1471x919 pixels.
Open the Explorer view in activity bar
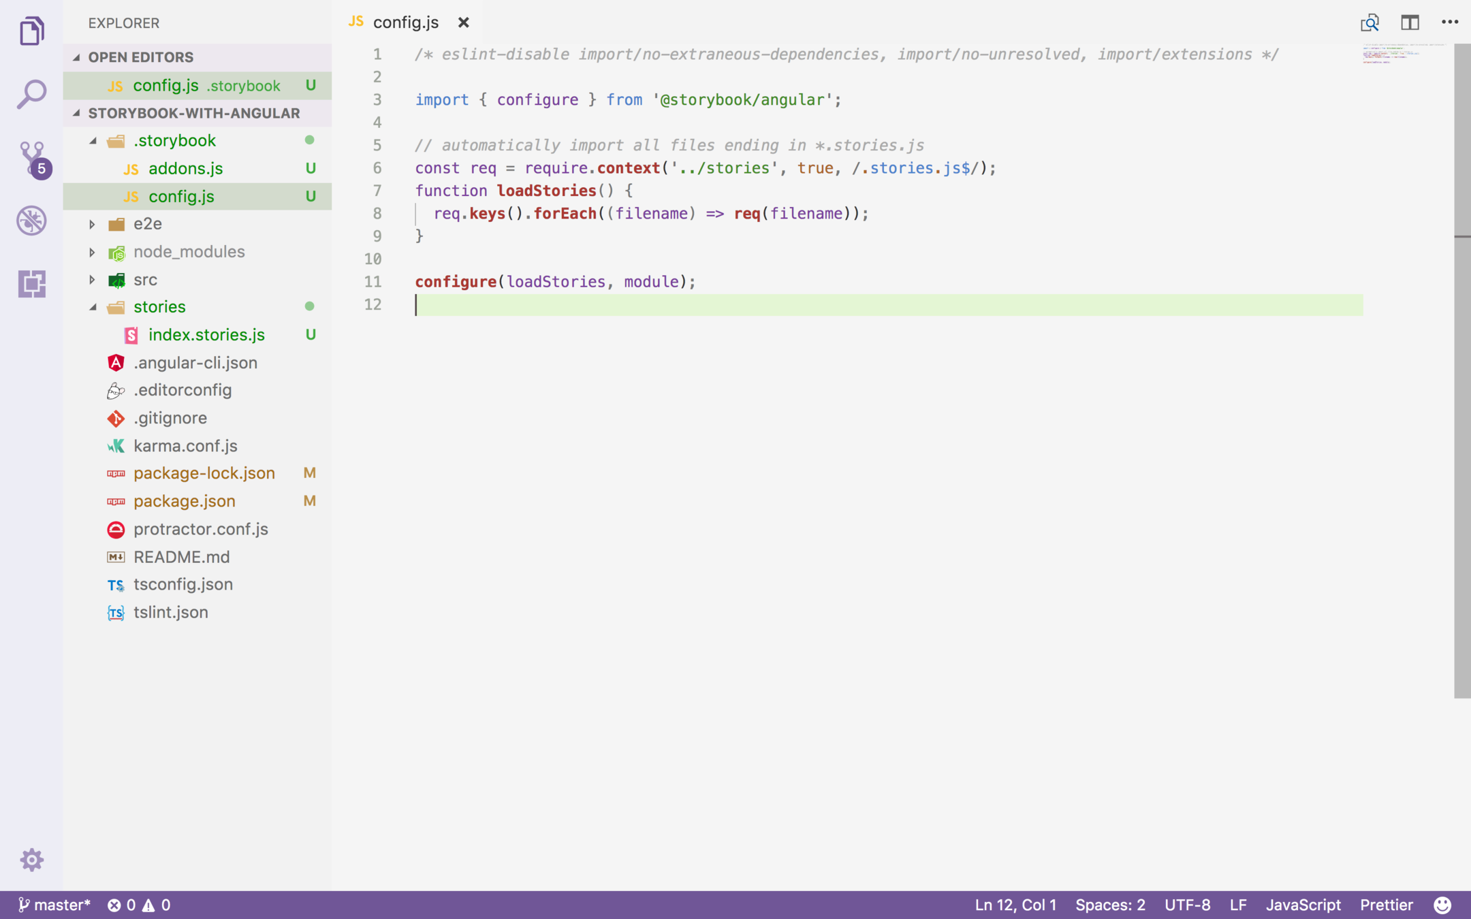point(31,31)
